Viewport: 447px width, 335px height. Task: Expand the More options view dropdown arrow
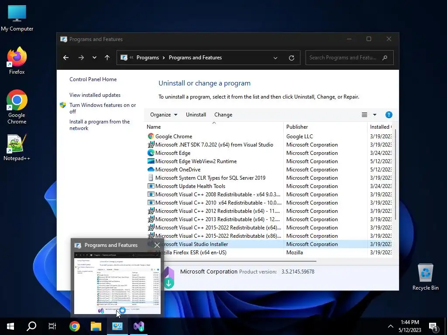coord(375,115)
